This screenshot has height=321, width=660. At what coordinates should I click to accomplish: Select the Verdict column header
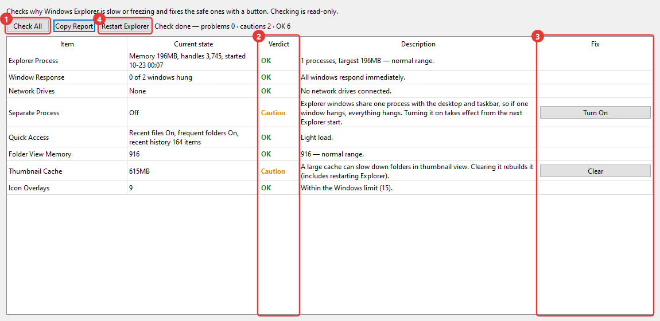(279, 44)
